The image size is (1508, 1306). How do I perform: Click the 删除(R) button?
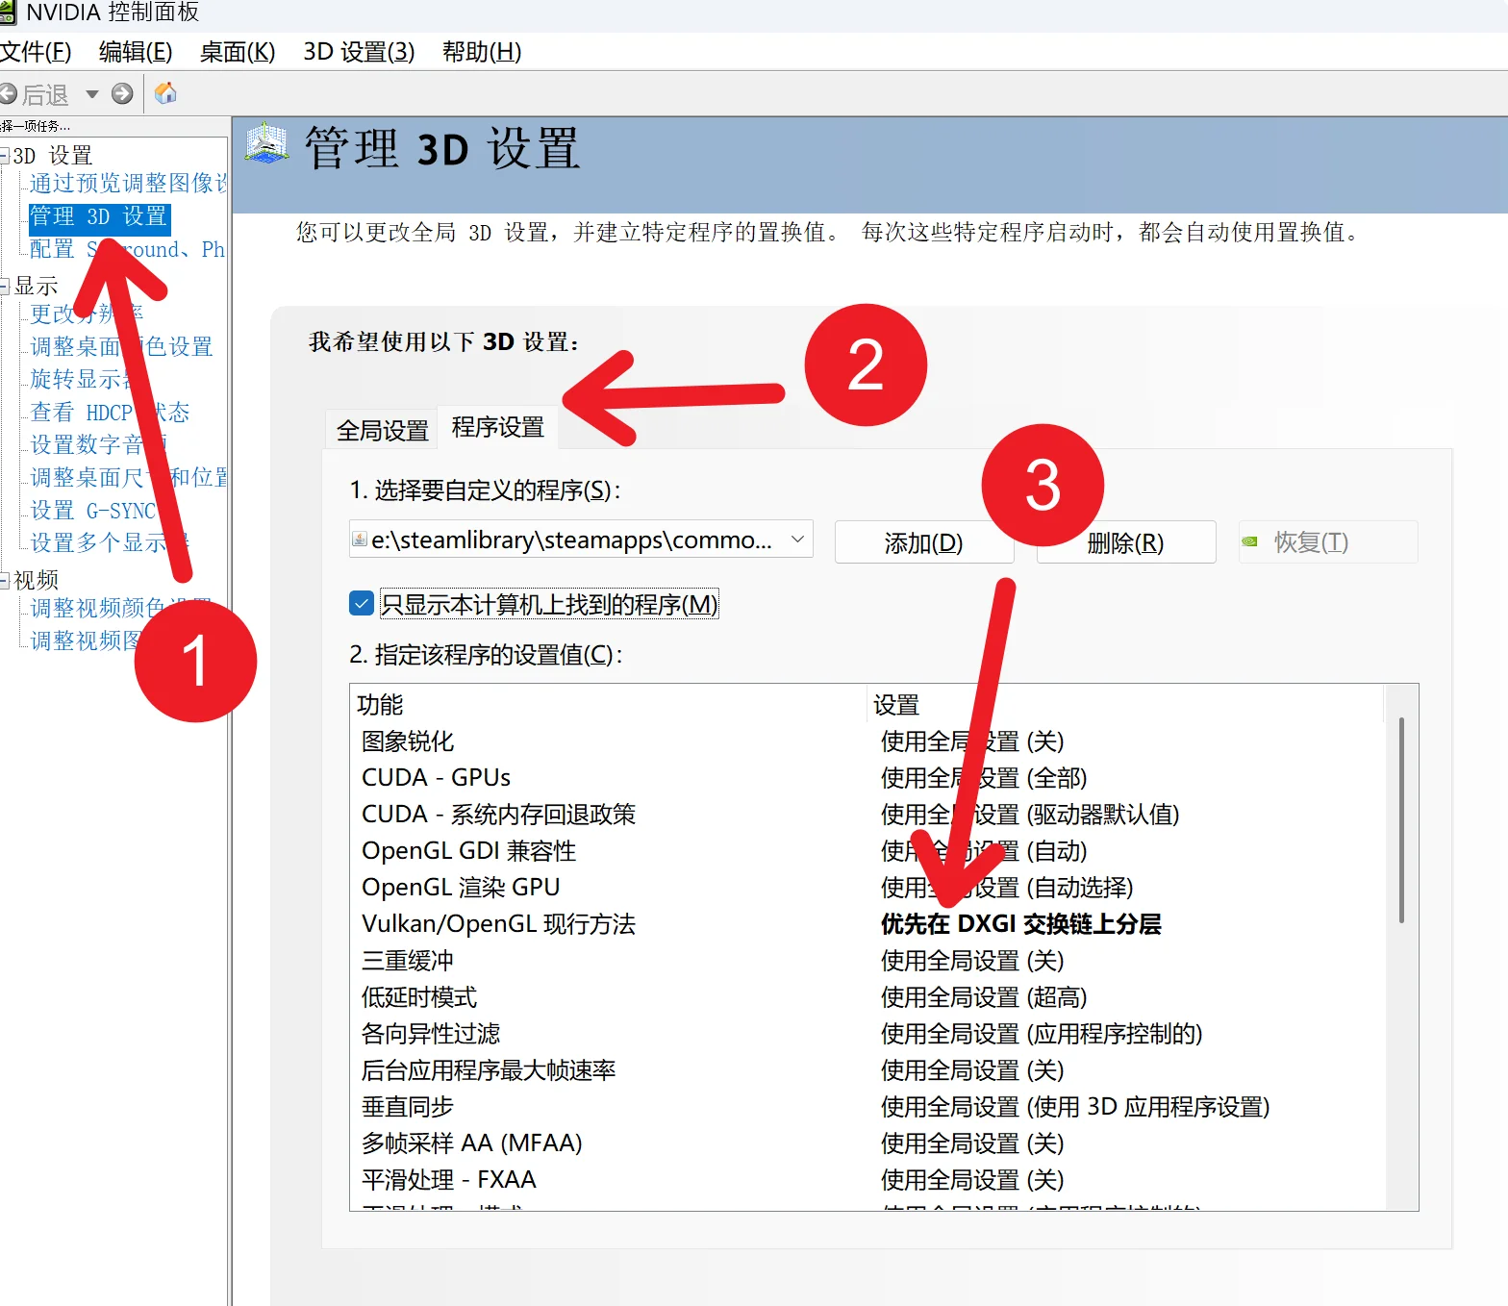tap(1126, 542)
